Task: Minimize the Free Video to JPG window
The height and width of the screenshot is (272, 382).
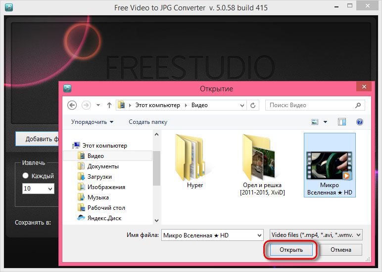Action: (x=336, y=7)
